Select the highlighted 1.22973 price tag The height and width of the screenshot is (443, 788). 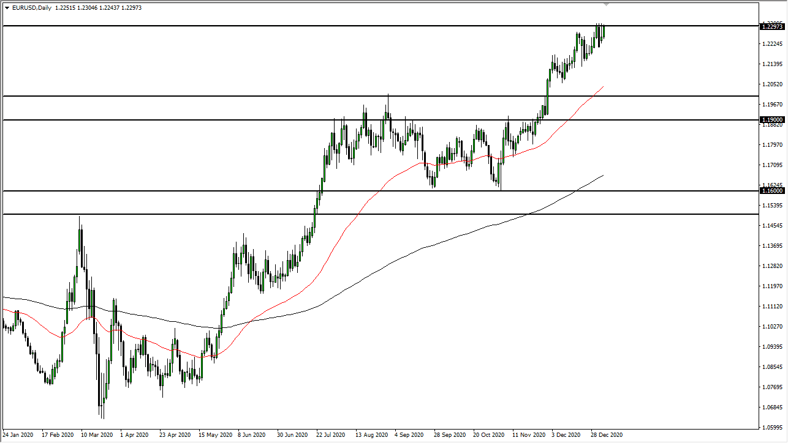click(771, 26)
